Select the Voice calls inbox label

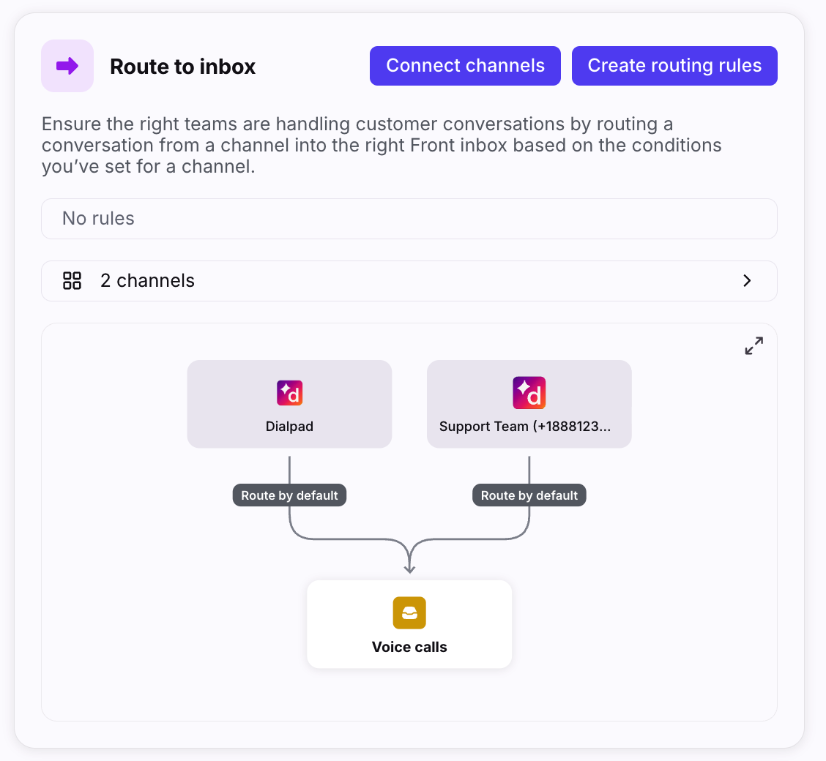coord(409,647)
